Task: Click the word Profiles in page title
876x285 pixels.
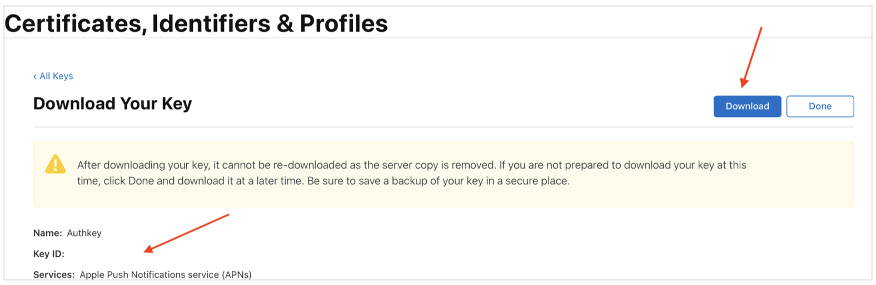Action: pos(344,24)
